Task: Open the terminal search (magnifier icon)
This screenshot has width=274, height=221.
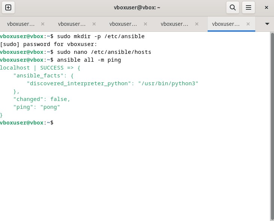Action: click(232, 7)
